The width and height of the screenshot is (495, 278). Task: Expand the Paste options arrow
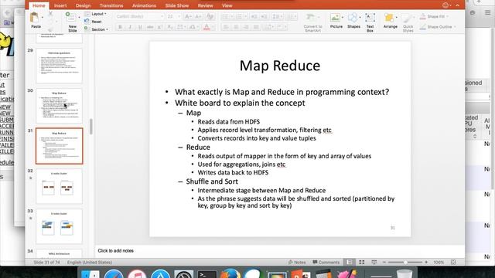tap(43, 17)
